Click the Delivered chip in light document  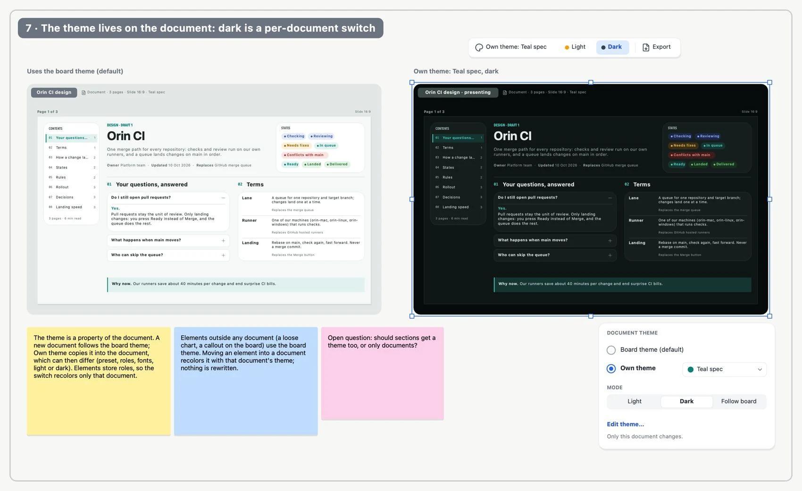(337, 165)
